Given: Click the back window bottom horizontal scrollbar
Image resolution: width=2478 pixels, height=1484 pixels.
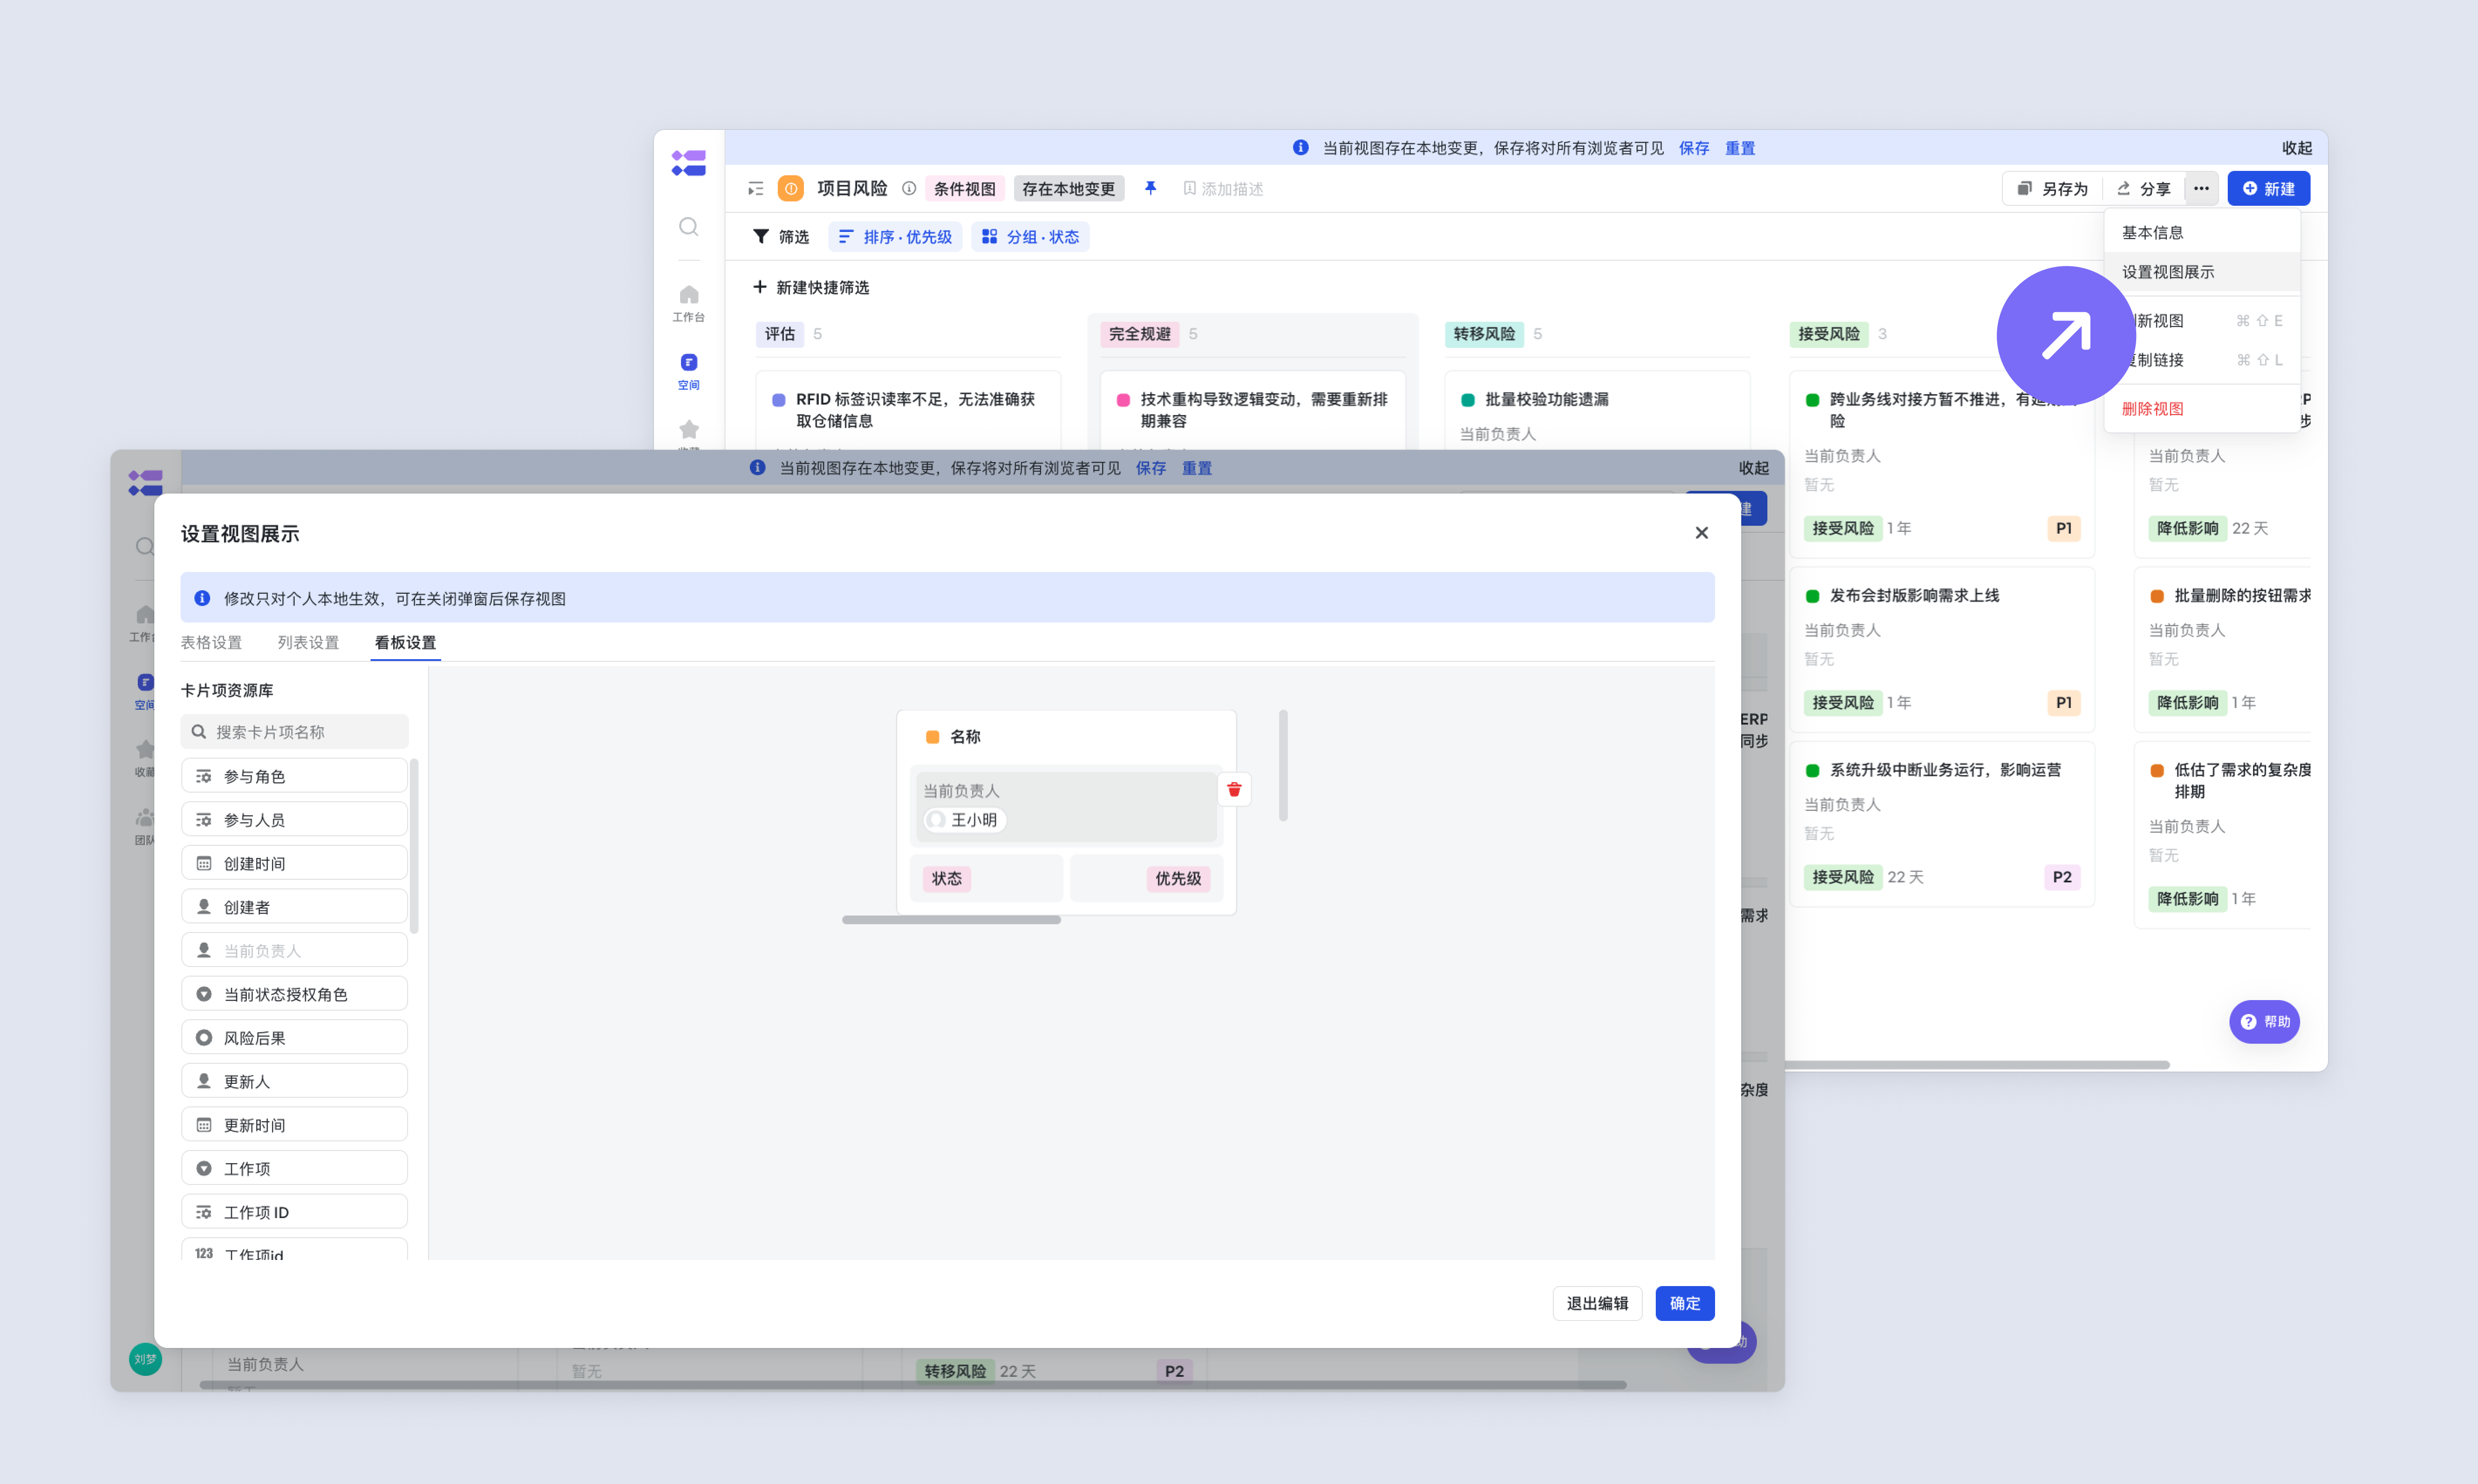Looking at the screenshot, I should [x=1977, y=1064].
